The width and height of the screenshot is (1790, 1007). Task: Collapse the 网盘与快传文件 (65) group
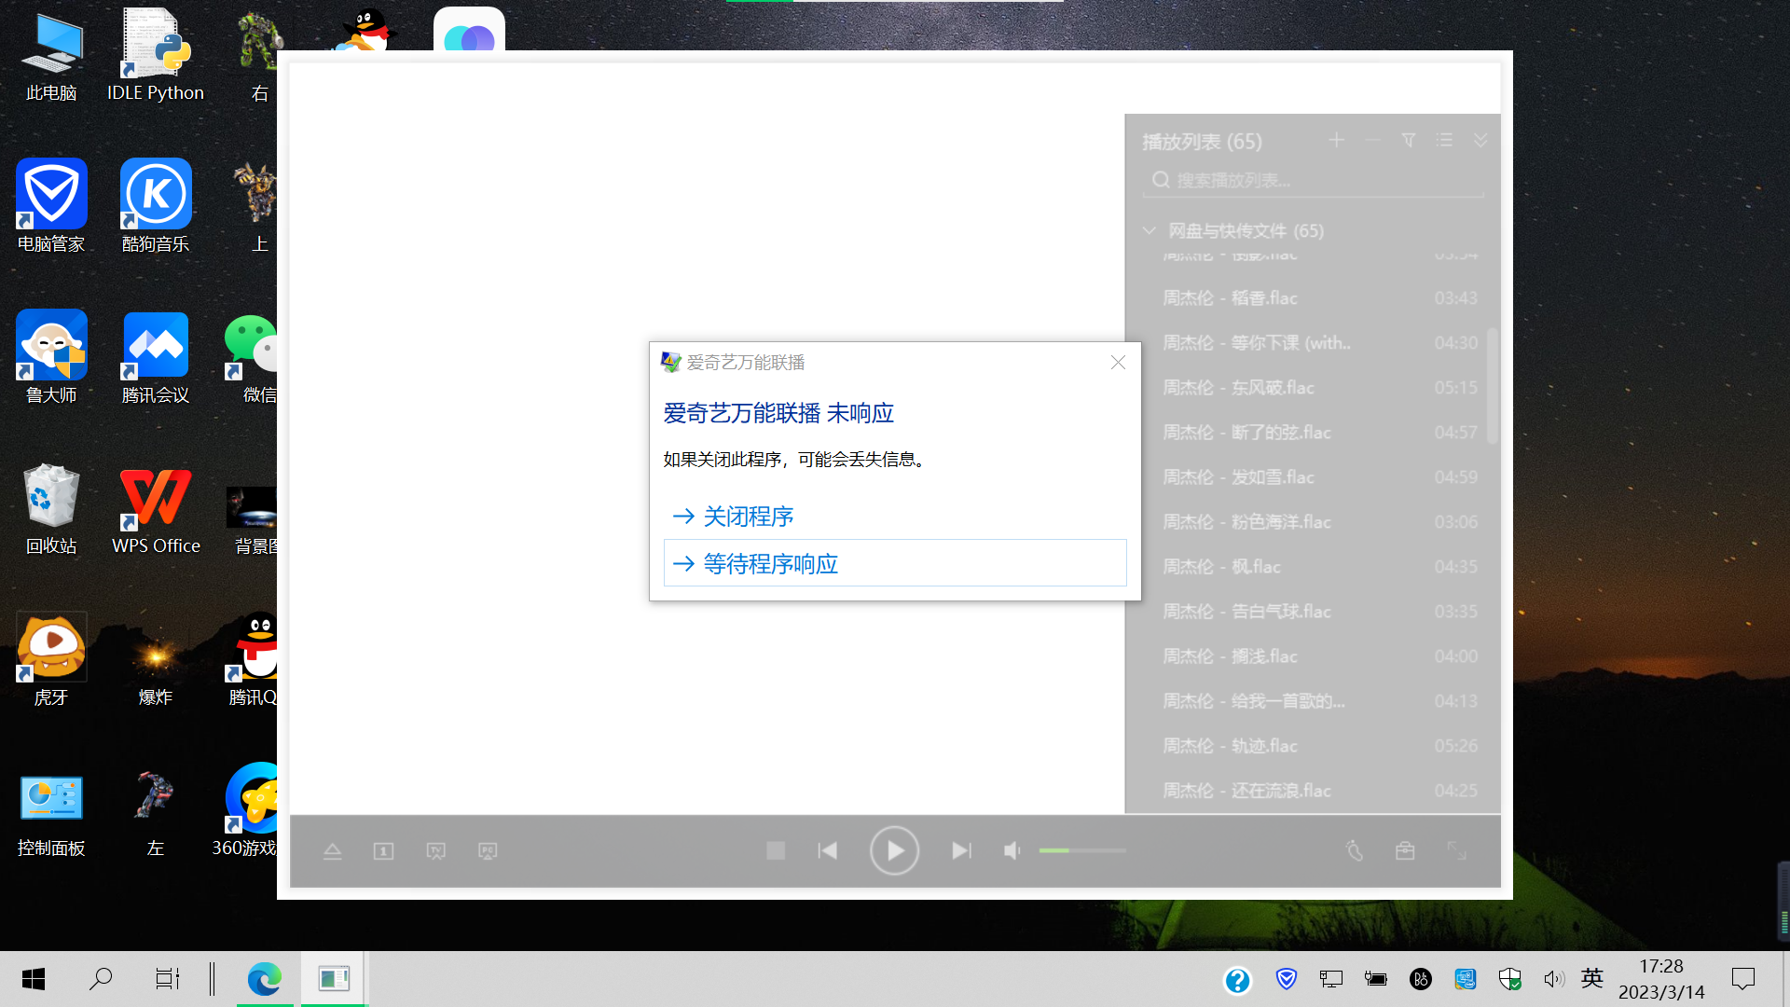1150,230
